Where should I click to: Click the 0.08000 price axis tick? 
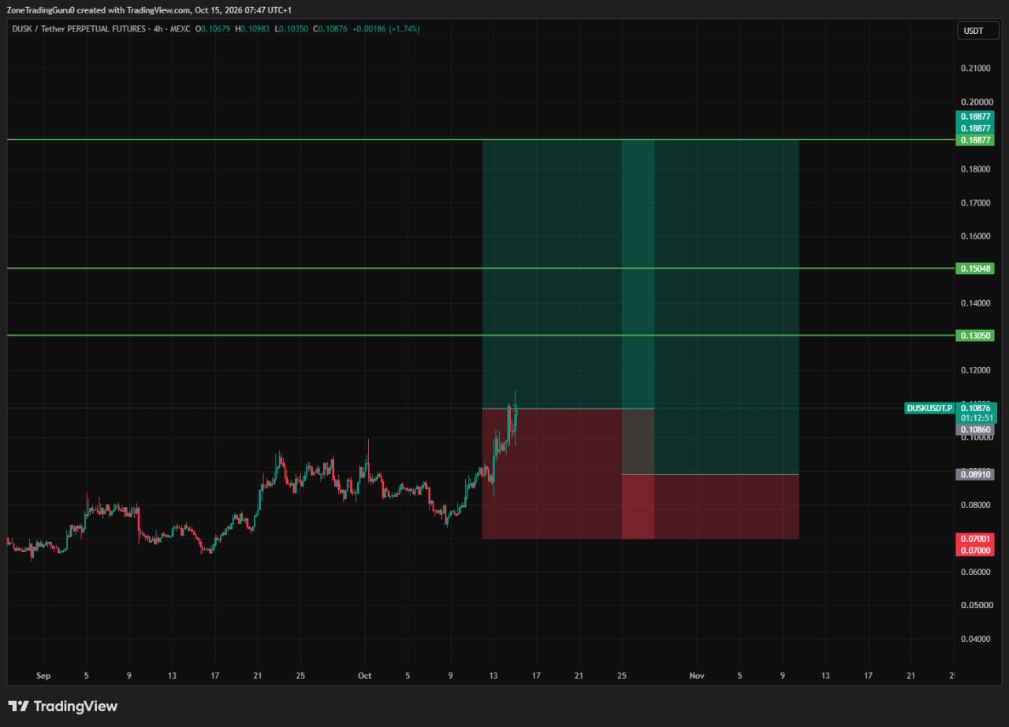(976, 505)
